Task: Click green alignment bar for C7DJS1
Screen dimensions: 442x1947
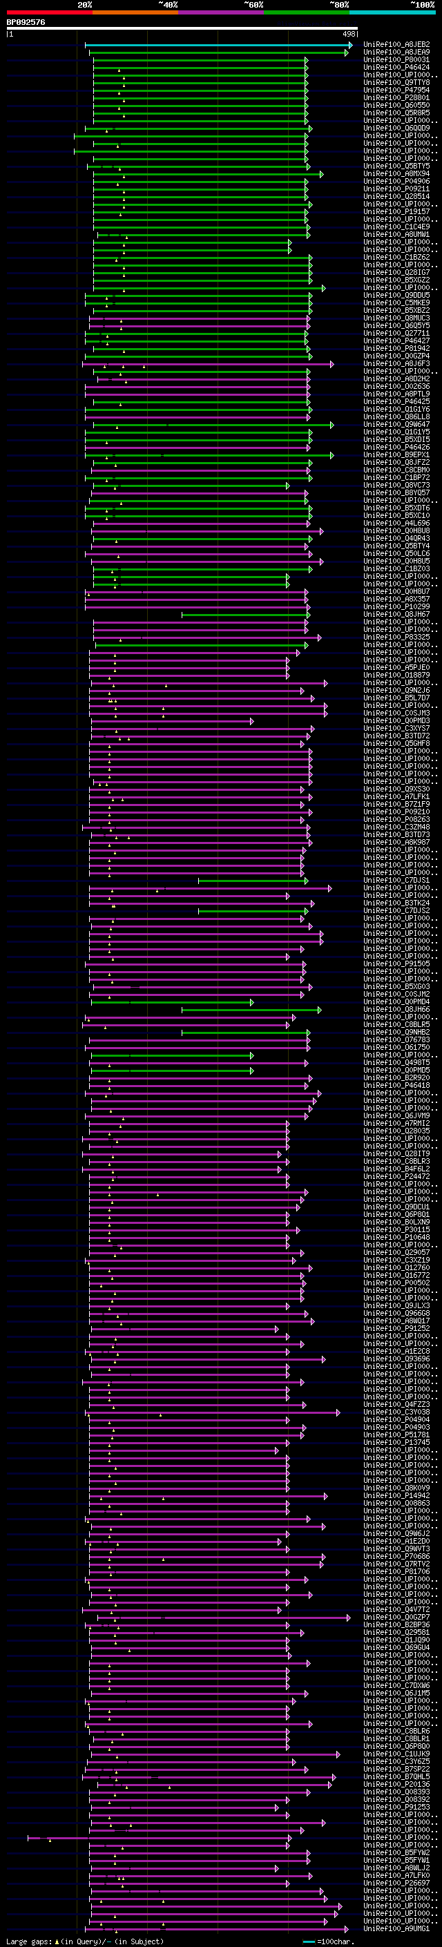Action: [x=253, y=881]
